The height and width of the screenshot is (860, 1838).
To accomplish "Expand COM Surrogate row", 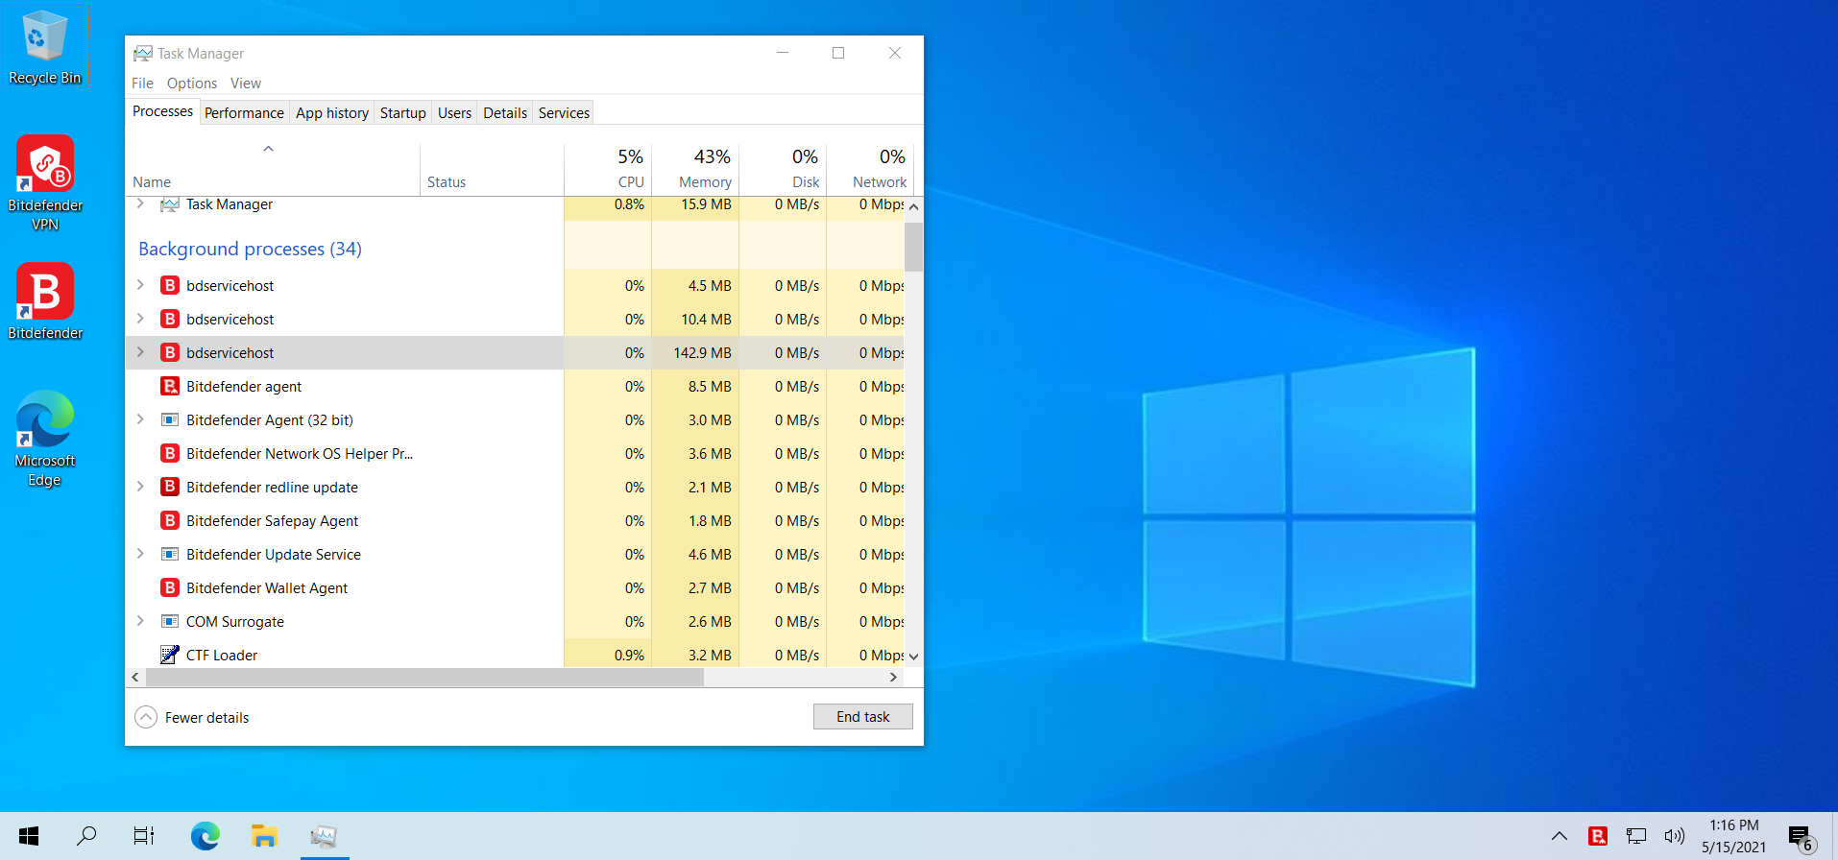I will [140, 621].
